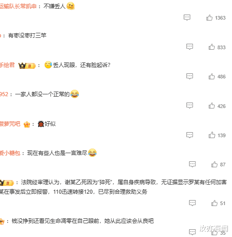
Task: Open user profile 手绘君
Action: pyautogui.click(x=7, y=65)
